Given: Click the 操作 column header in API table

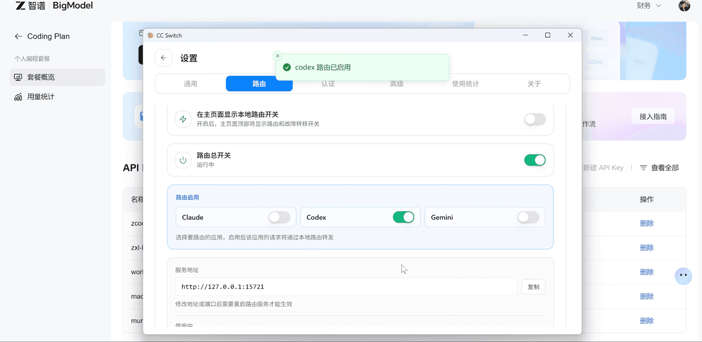Looking at the screenshot, I should coord(647,199).
